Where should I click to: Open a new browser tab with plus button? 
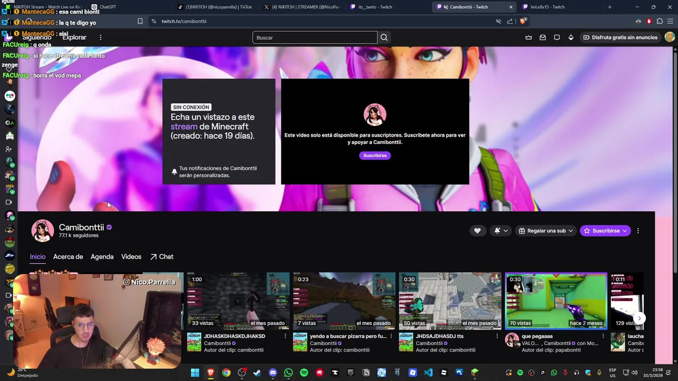point(610,7)
